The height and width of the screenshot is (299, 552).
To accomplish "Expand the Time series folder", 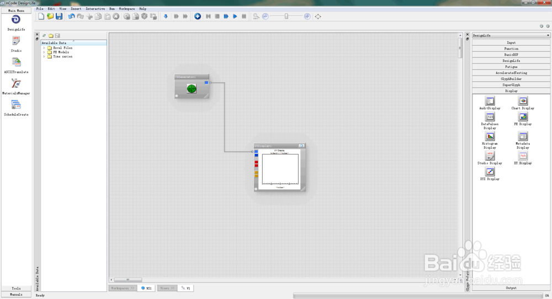I will pos(44,56).
